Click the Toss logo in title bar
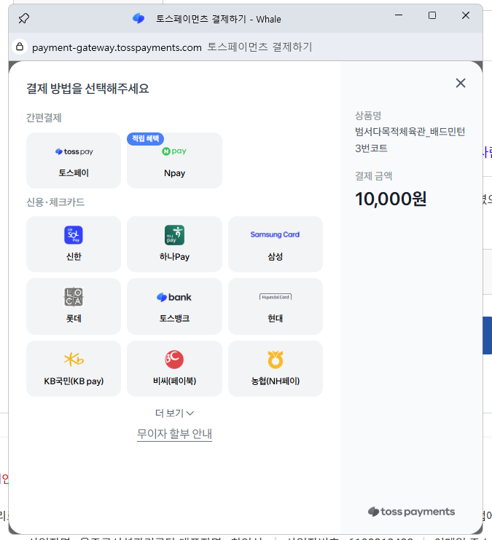The width and height of the screenshot is (492, 540). point(138,18)
